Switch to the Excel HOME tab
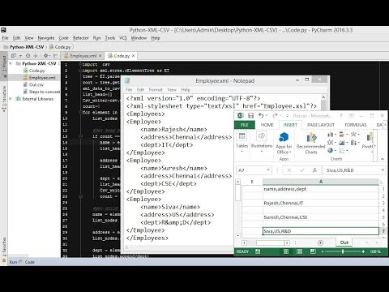Screen dimensions: 389x292 (267, 125)
